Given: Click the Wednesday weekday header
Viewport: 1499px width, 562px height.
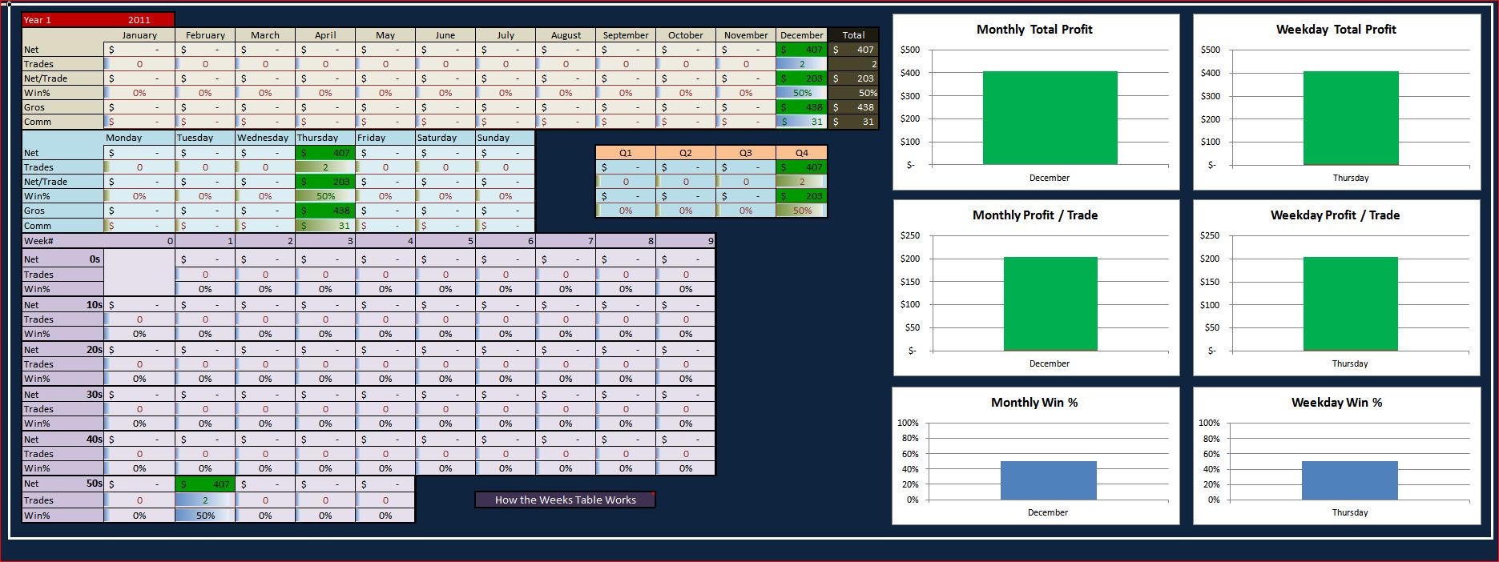Looking at the screenshot, I should (x=265, y=138).
